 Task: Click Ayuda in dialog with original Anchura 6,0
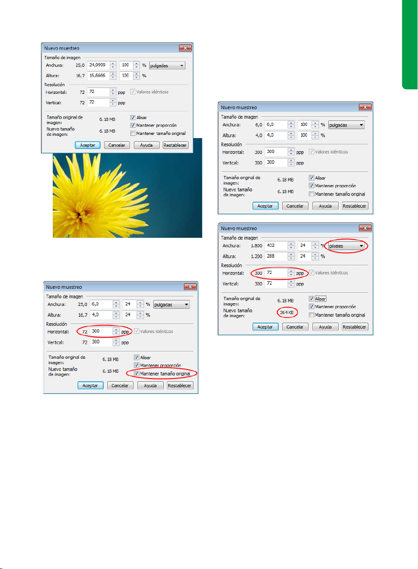[x=325, y=206]
